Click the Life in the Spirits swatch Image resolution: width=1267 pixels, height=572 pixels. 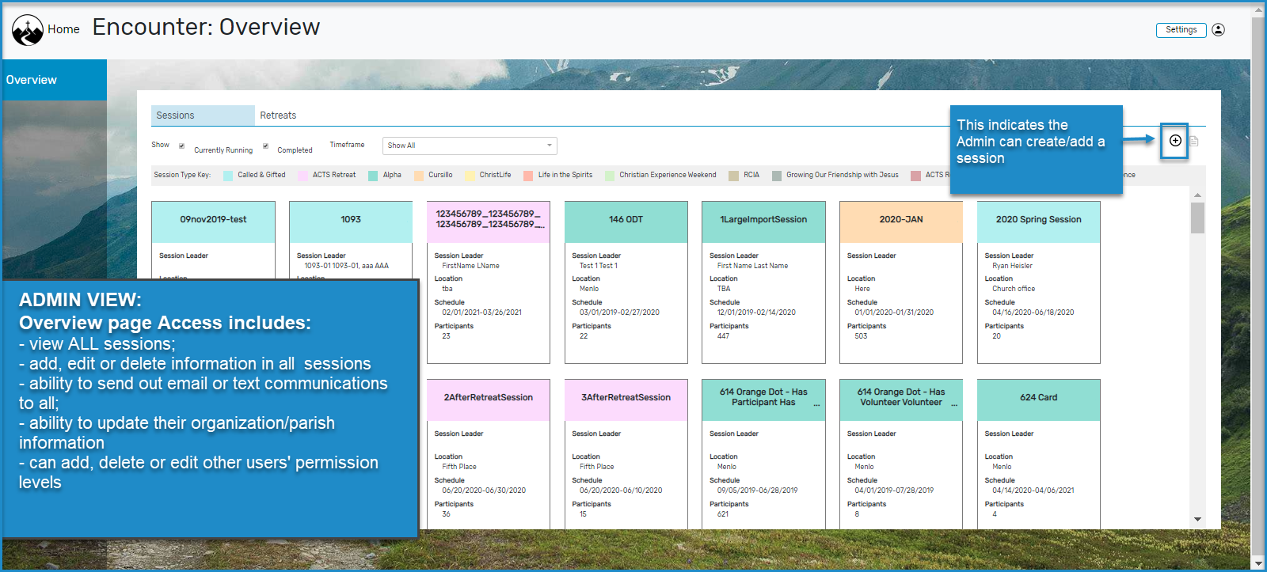tap(528, 176)
